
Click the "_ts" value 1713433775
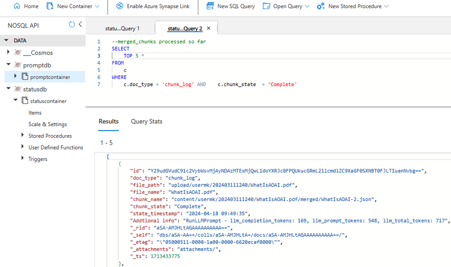click(165, 256)
